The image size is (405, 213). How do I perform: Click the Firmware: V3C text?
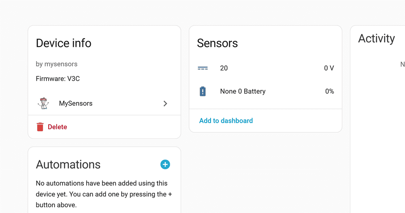point(58,79)
